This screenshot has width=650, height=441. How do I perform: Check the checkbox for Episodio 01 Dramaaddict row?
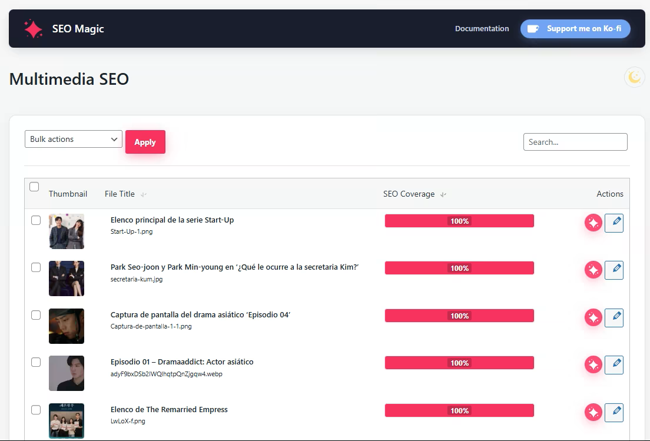tap(36, 362)
